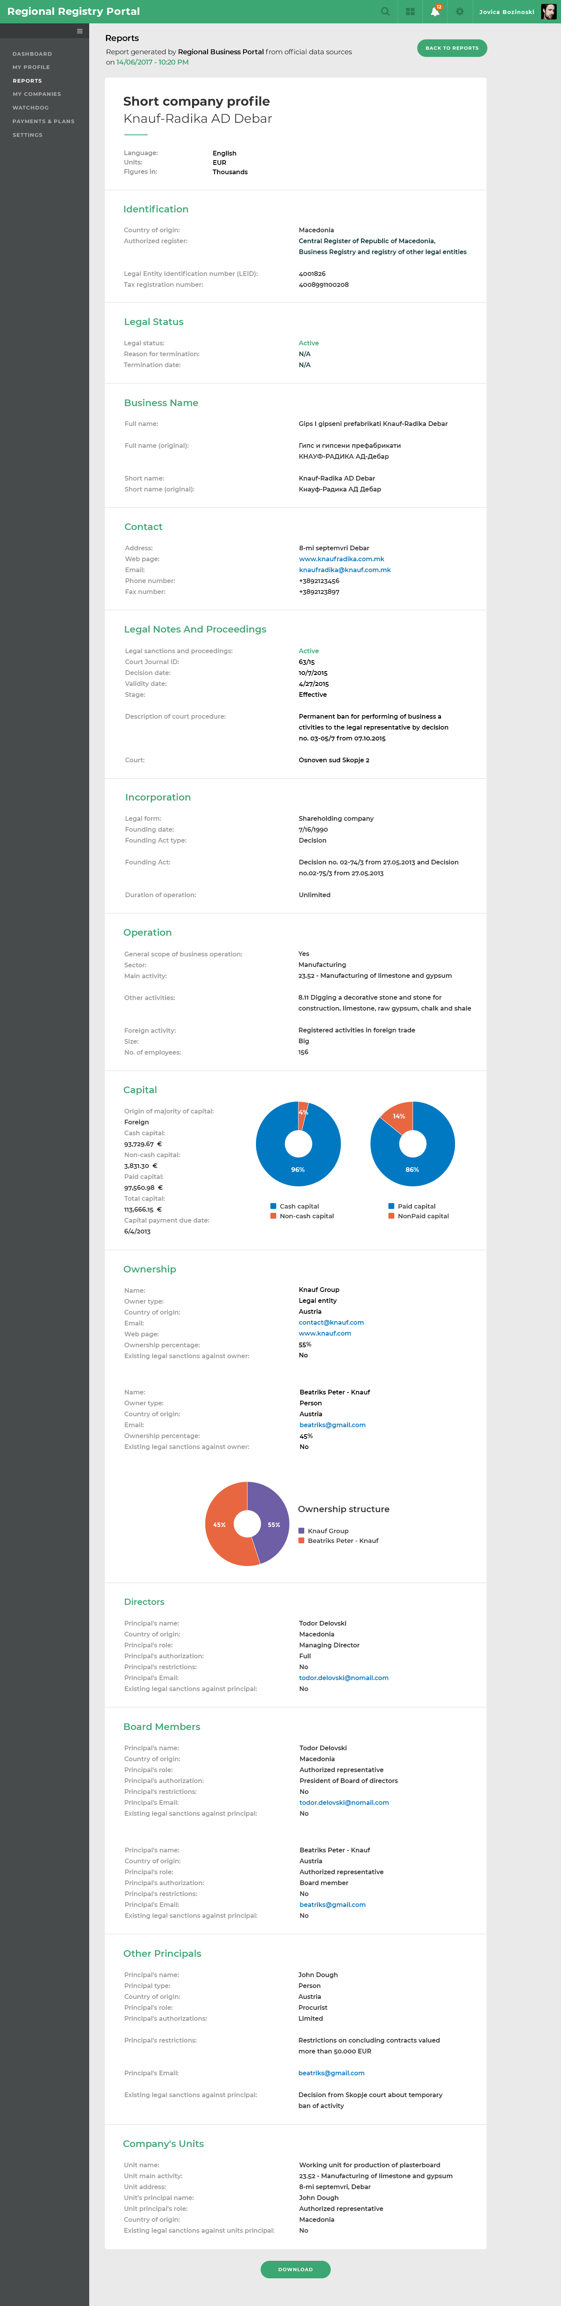Screen dimensions: 561x2306
Task: Click Jovica Bozinoski user name in header
Action: 506,12
